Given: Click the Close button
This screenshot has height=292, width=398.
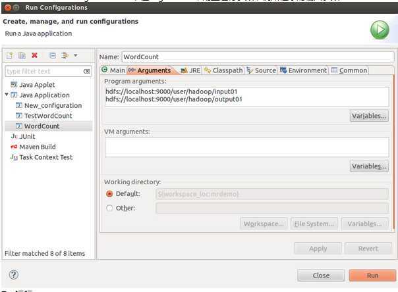Looking at the screenshot, I should [x=321, y=276].
